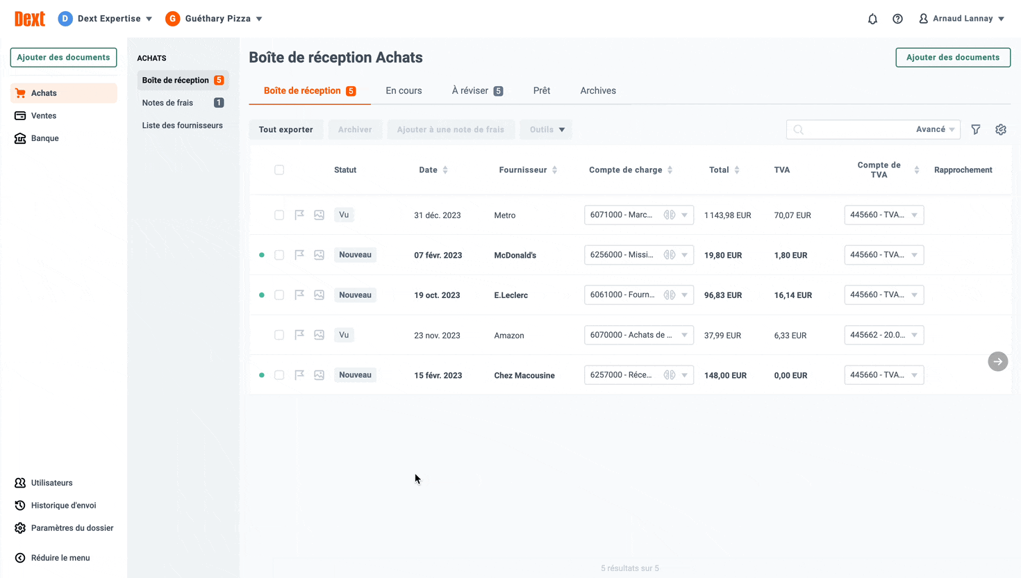Screen dimensions: 1021x578
Task: Open Avancé search dropdown
Action: click(936, 130)
